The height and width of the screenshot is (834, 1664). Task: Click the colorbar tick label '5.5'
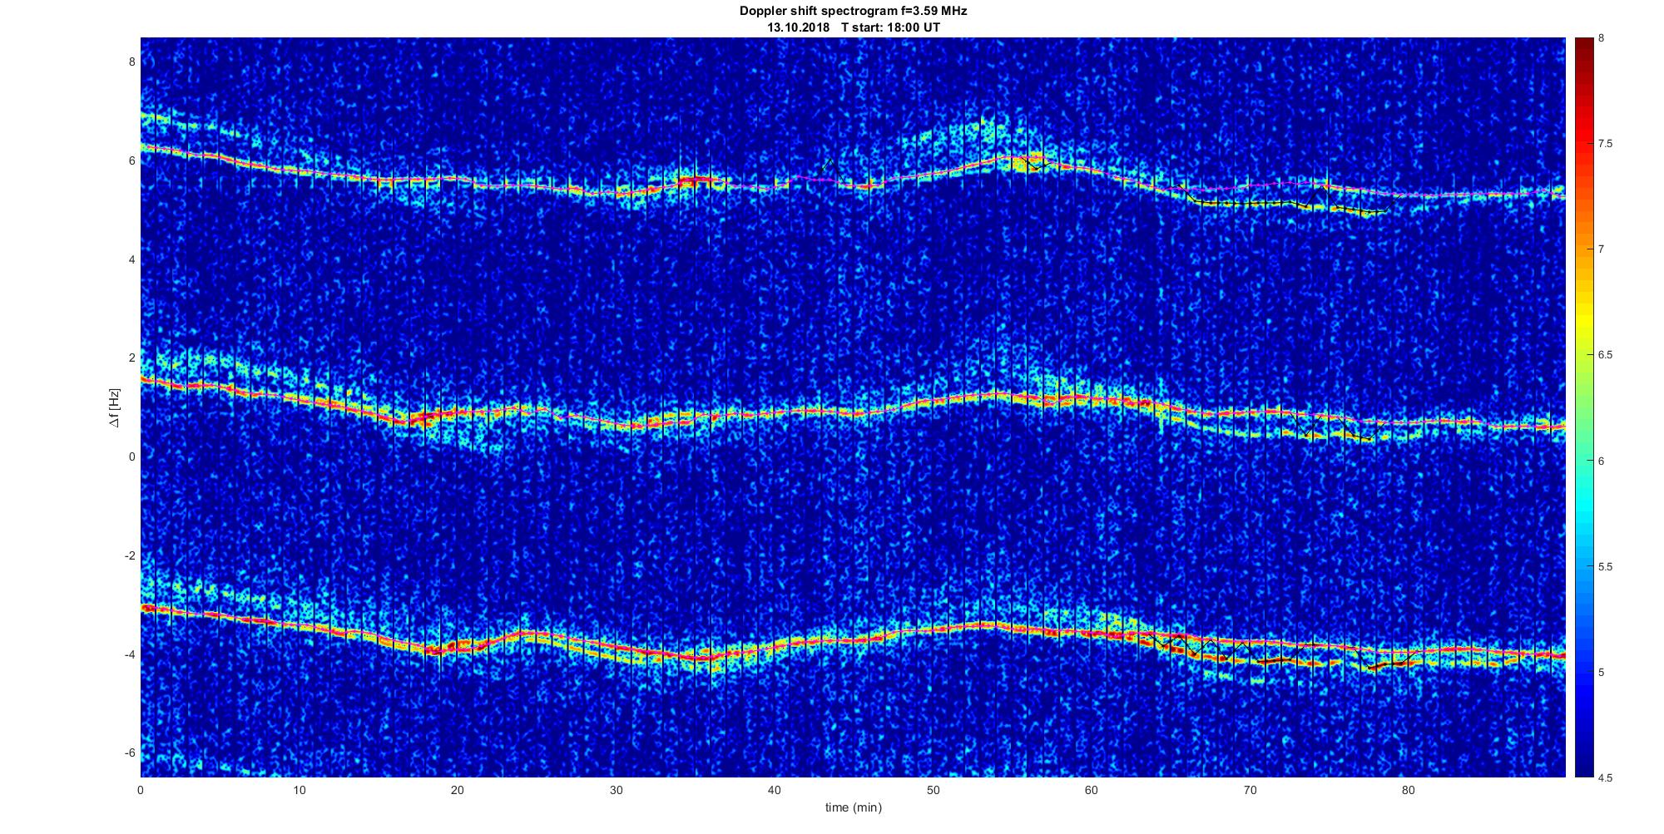pyautogui.click(x=1606, y=567)
